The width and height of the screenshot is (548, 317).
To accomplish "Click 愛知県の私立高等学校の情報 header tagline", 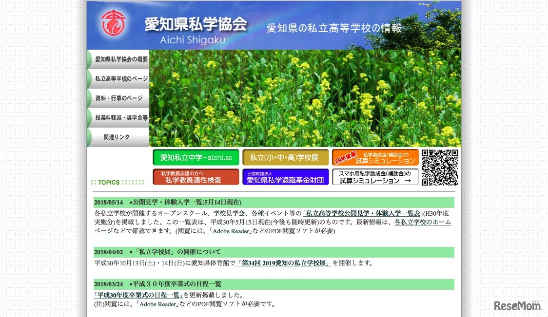I will pyautogui.click(x=334, y=28).
